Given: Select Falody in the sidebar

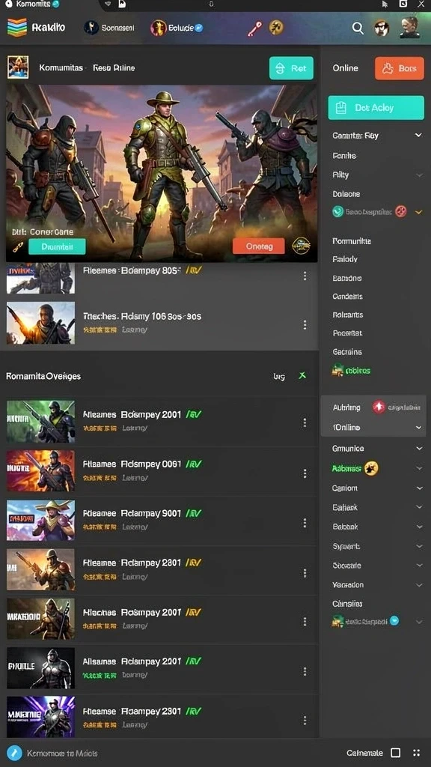Looking at the screenshot, I should pyautogui.click(x=345, y=259).
